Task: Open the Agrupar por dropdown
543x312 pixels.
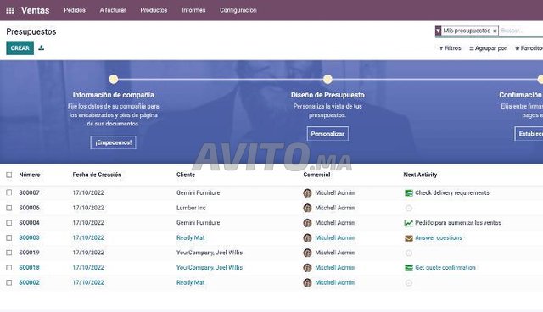Action: [x=488, y=48]
